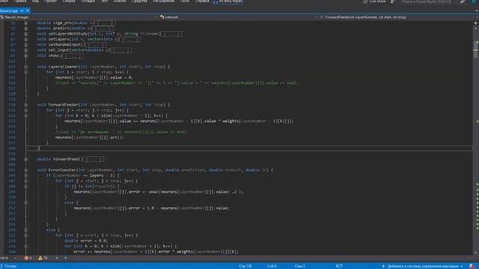
Task: Open the notifications icon in status bar
Action: pos(472,266)
